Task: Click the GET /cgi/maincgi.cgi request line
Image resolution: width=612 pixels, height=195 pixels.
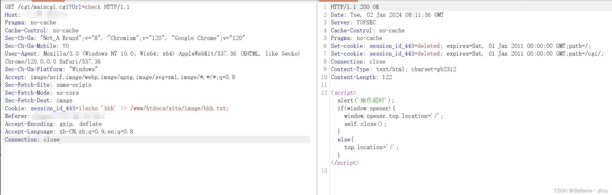Action: click(x=67, y=7)
